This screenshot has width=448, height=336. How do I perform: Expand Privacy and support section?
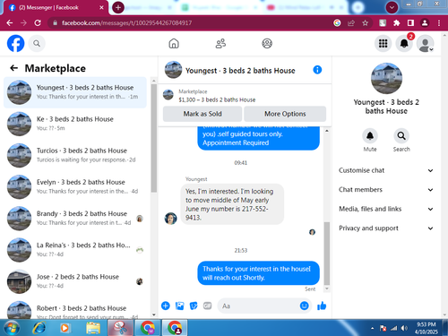tap(386, 228)
